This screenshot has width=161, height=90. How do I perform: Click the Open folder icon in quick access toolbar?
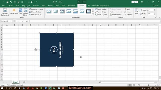click(x=7, y=2)
